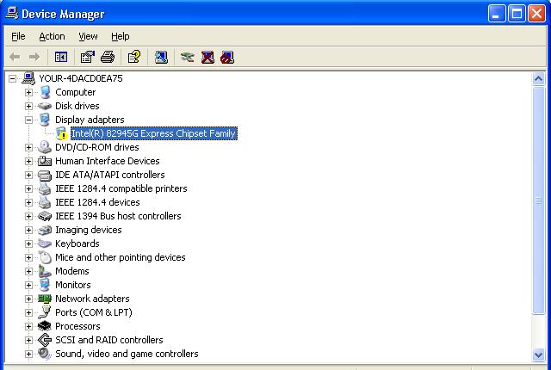Screen dimensions: 551x370
Task: Click the Print toolbar icon
Action: pyautogui.click(x=108, y=57)
